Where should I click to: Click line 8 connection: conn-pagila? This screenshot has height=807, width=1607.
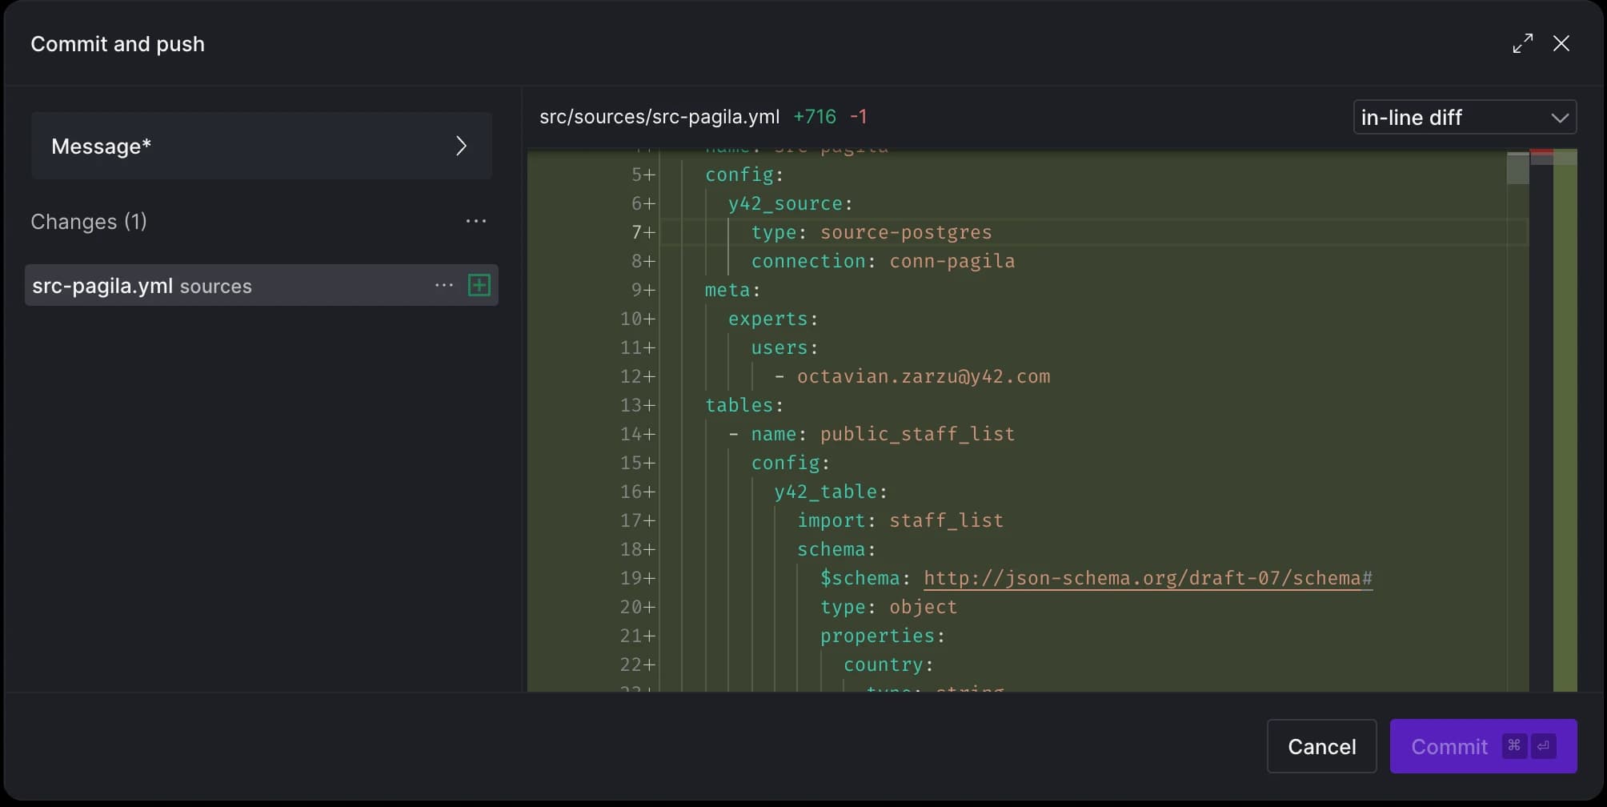coord(883,261)
